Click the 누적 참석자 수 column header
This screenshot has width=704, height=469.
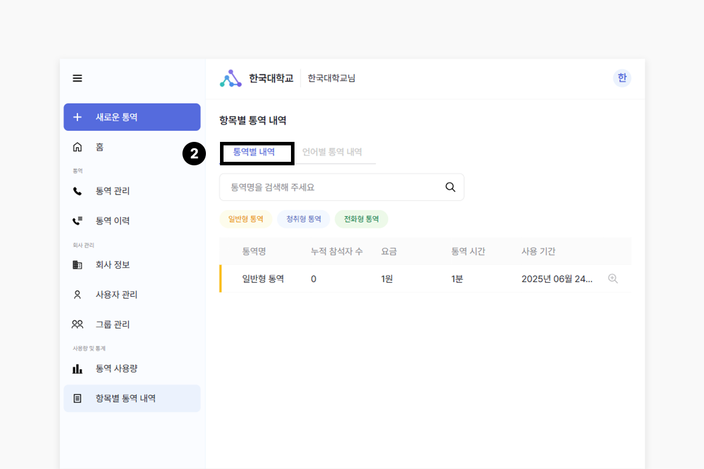coord(337,252)
